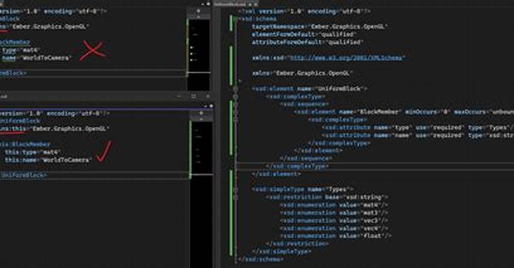Collapse the xsd:sequence outlining node
The width and height of the screenshot is (514, 268).
point(235,104)
